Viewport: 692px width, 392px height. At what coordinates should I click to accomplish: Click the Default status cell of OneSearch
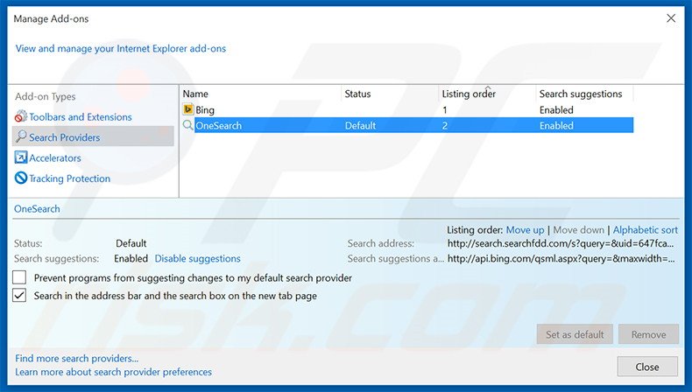click(x=360, y=125)
